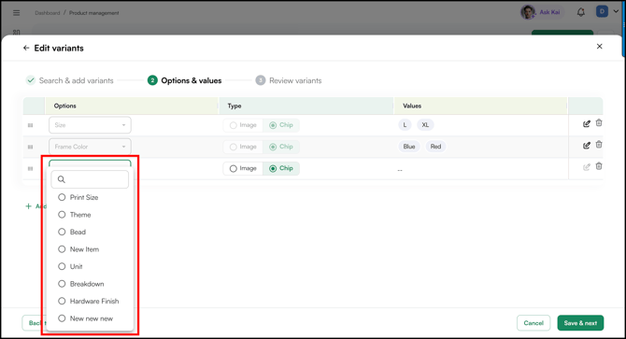Click the Red value chip
The image size is (626, 339).
(x=435, y=147)
